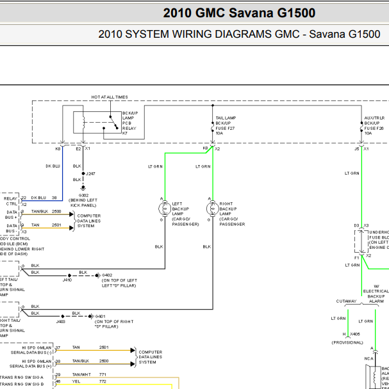Click the 'G402 (ON TOP OF LEFT D PILLAR)' label
389x389 pixels.
119,280
